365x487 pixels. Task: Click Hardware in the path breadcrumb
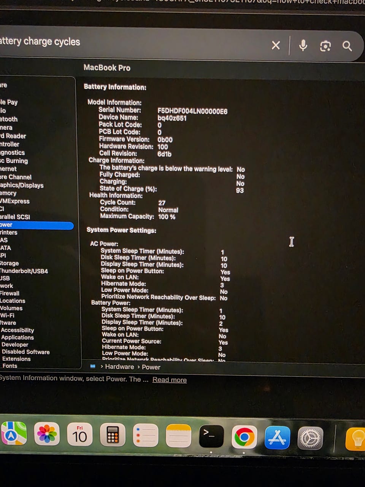pyautogui.click(x=119, y=367)
